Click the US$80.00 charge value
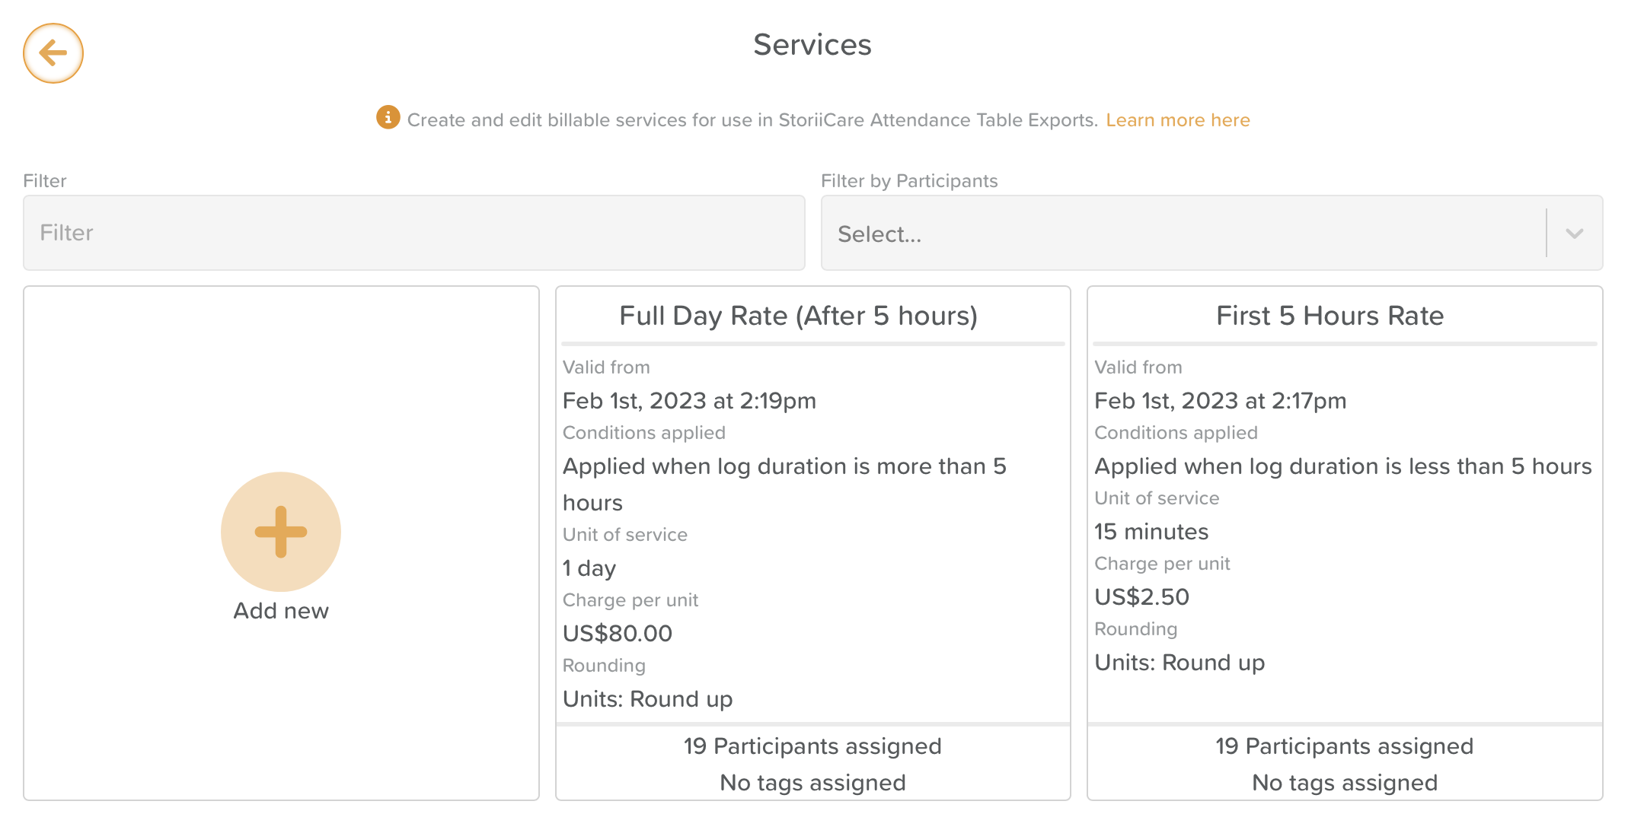Viewport: 1628px width, 814px height. tap(618, 634)
